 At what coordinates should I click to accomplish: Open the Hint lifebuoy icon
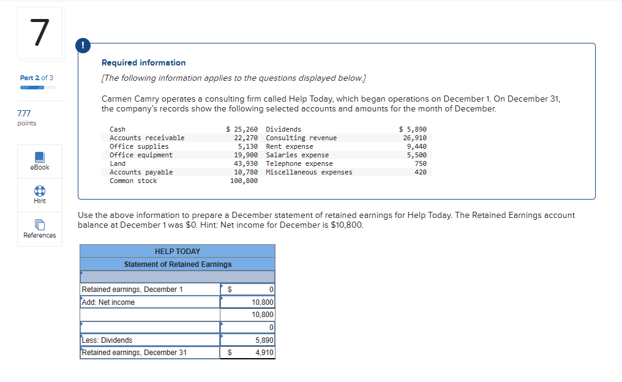pos(40,191)
